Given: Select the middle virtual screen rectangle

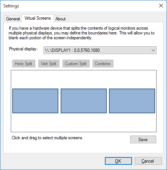Looking at the screenshot, I should [x=84, y=101].
